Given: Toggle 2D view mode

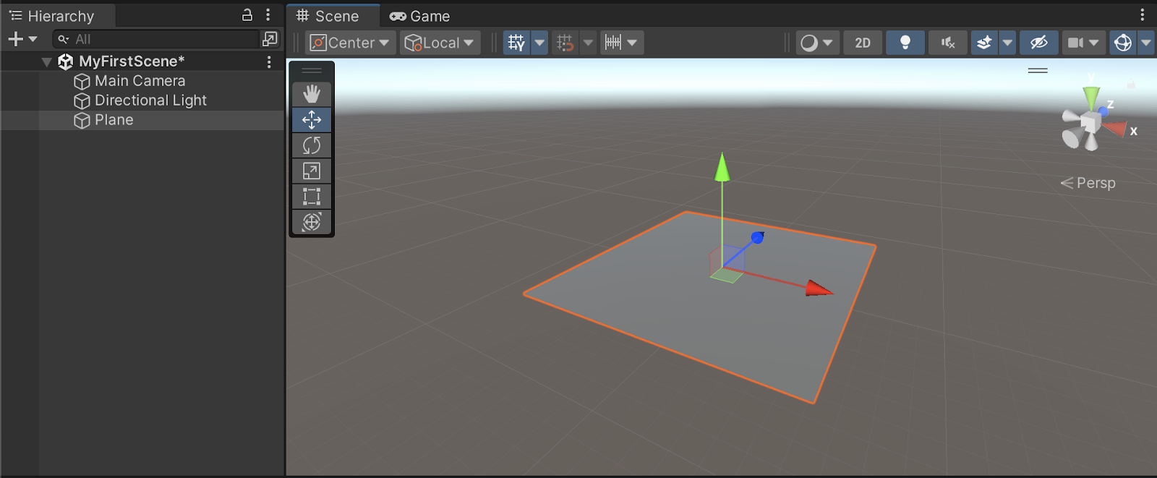Looking at the screenshot, I should (863, 43).
